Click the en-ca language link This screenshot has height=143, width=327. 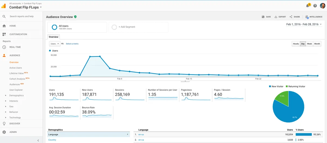pos(141,140)
